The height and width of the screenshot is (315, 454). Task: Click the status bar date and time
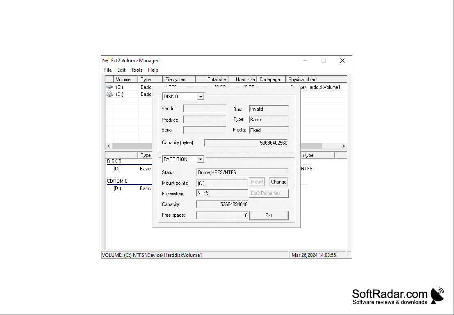314,255
